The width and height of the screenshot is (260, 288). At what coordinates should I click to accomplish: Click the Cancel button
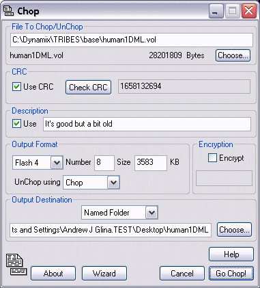pyautogui.click(x=182, y=274)
